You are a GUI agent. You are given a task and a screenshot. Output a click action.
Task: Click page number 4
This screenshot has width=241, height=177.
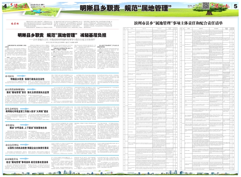point(5,6)
